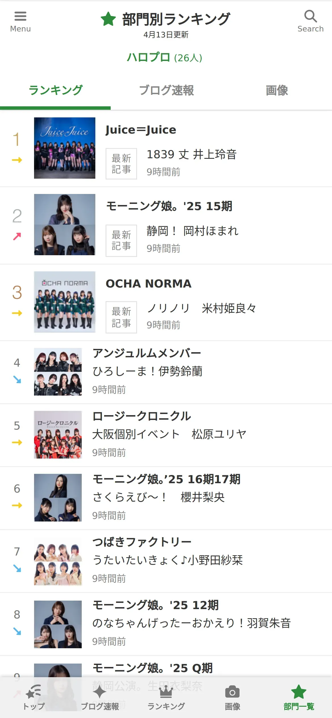Open the Juice=Juice ranking entry
This screenshot has width=332, height=718.
click(166, 148)
